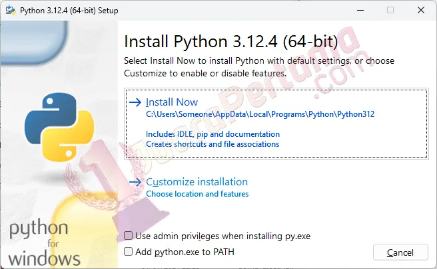Screen dimensions: 437x269
Task: Click the title 'Python 3.12.4 (64-bit) Setup'
Action: coord(69,11)
